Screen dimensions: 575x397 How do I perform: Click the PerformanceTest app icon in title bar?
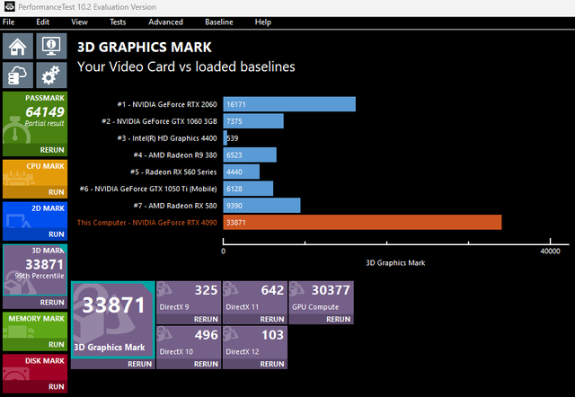[9, 6]
